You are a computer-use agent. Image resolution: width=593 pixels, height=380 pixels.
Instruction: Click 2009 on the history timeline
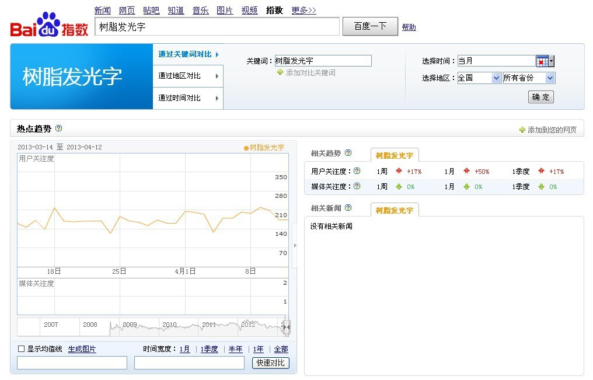(130, 325)
